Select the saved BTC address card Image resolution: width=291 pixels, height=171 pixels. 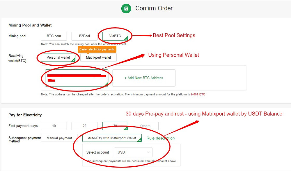click(77, 78)
